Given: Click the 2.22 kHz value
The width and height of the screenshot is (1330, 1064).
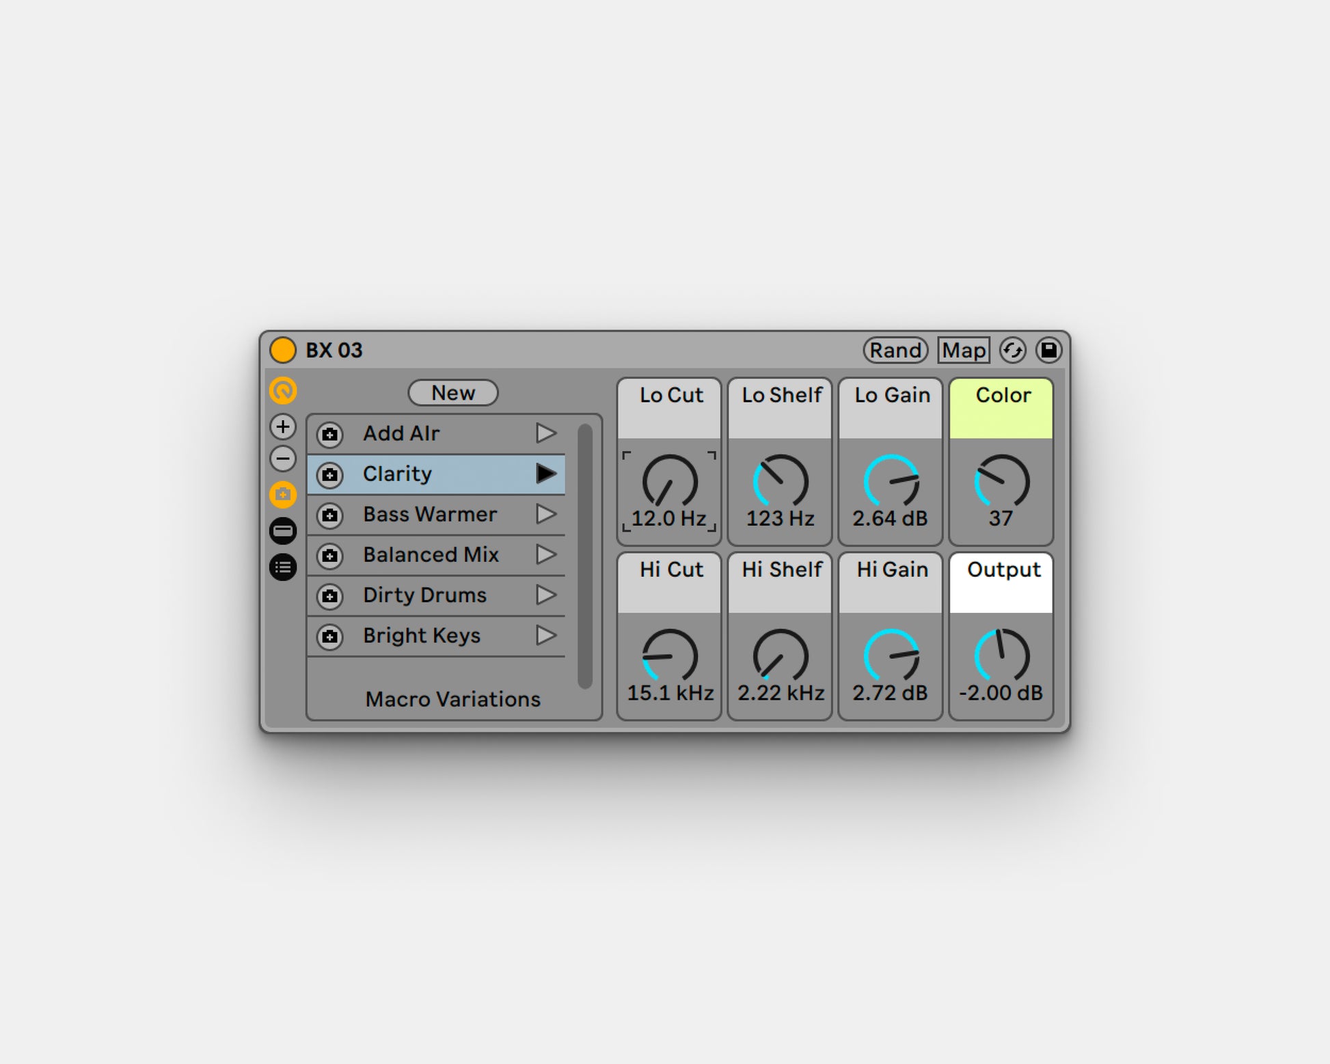Looking at the screenshot, I should 781,692.
